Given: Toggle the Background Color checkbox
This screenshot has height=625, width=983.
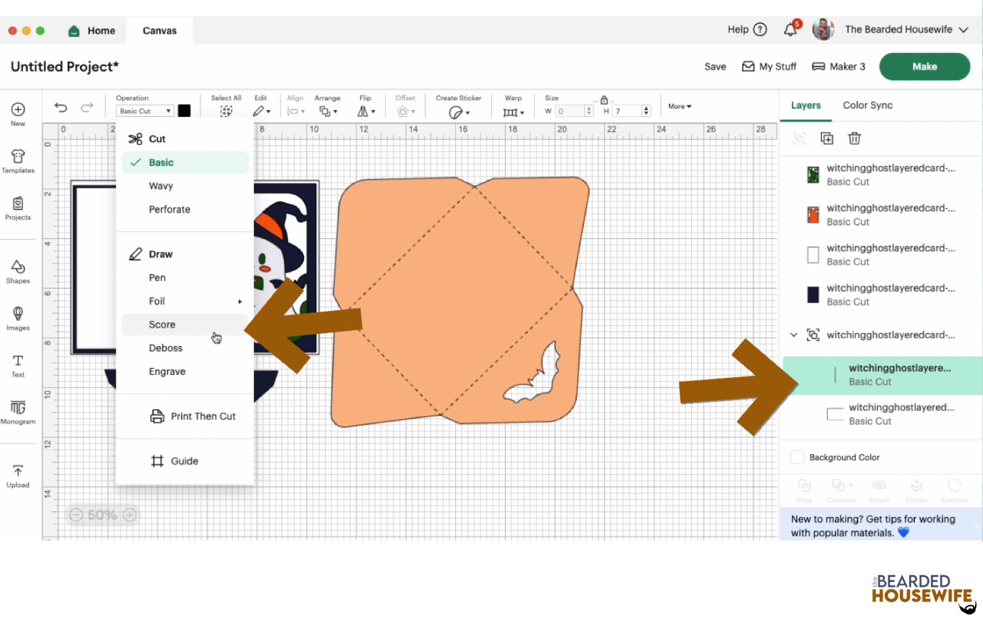Looking at the screenshot, I should (797, 457).
